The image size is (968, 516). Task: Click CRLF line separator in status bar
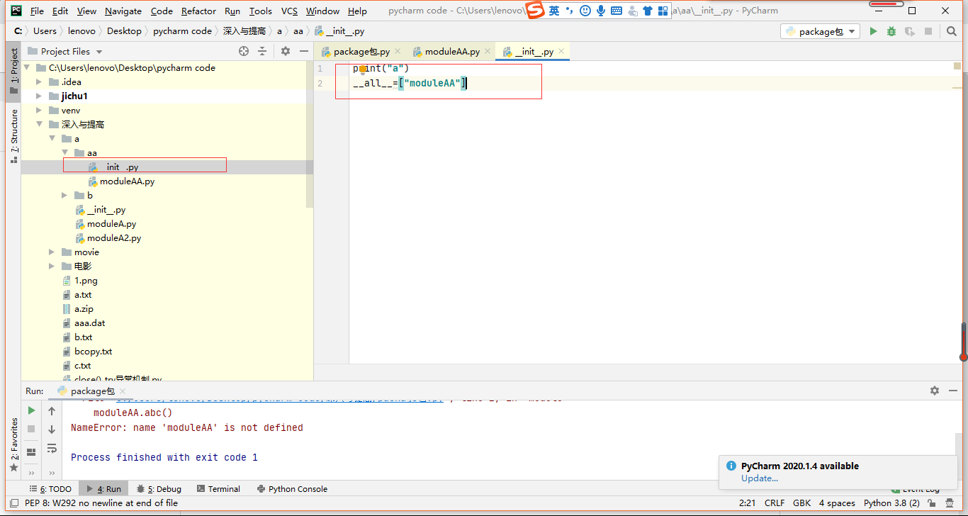774,503
